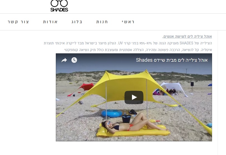Click the blue inflatable ring in video

coord(112,113)
